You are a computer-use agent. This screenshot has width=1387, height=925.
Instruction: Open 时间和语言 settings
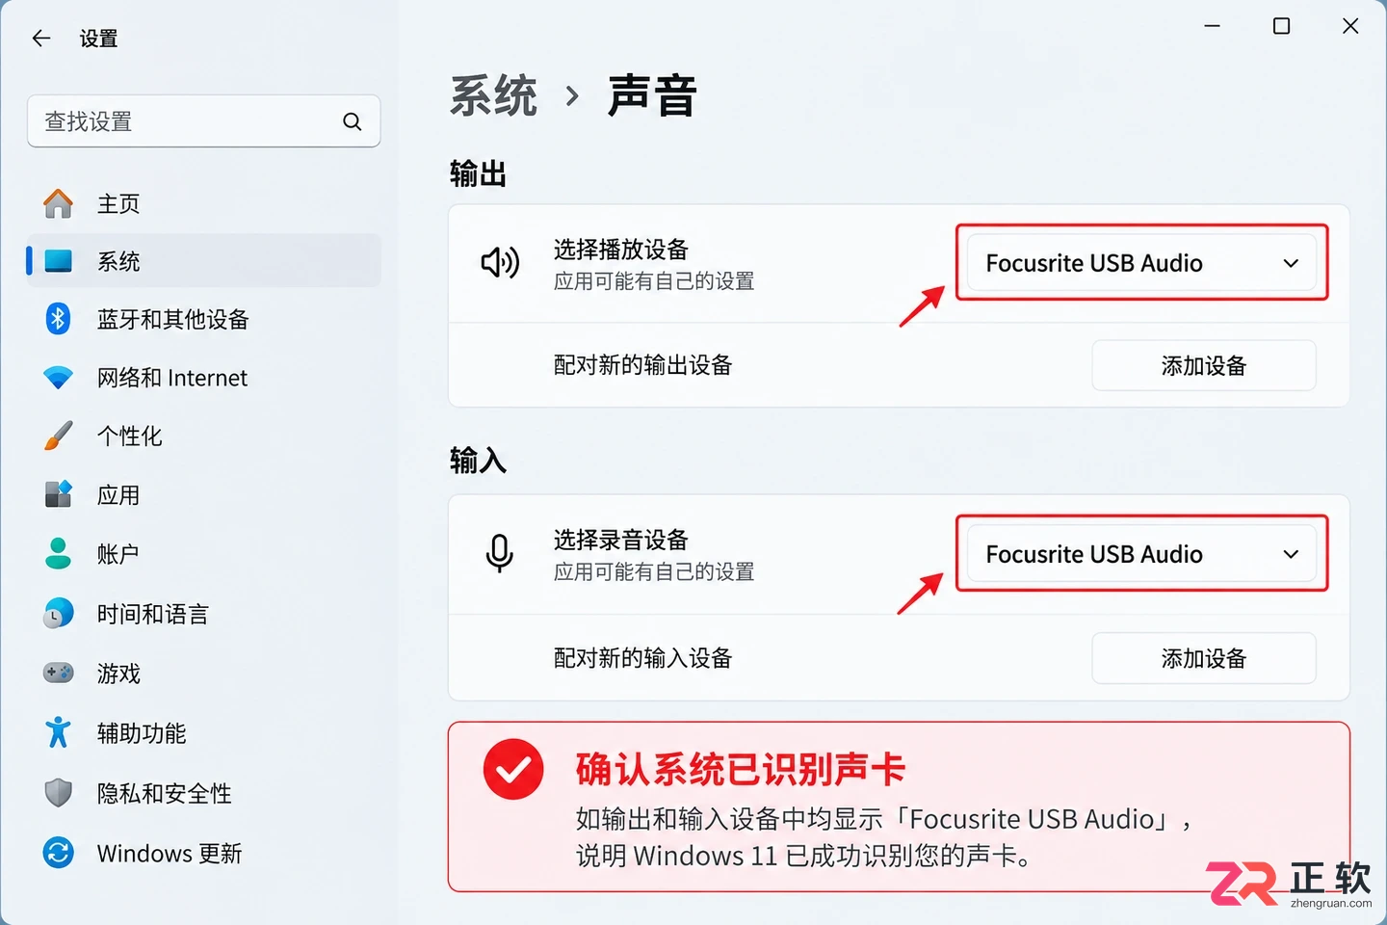coord(203,614)
